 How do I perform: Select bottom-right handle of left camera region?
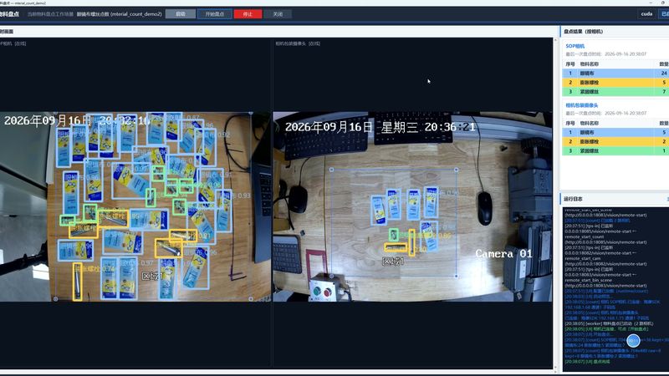click(x=250, y=299)
